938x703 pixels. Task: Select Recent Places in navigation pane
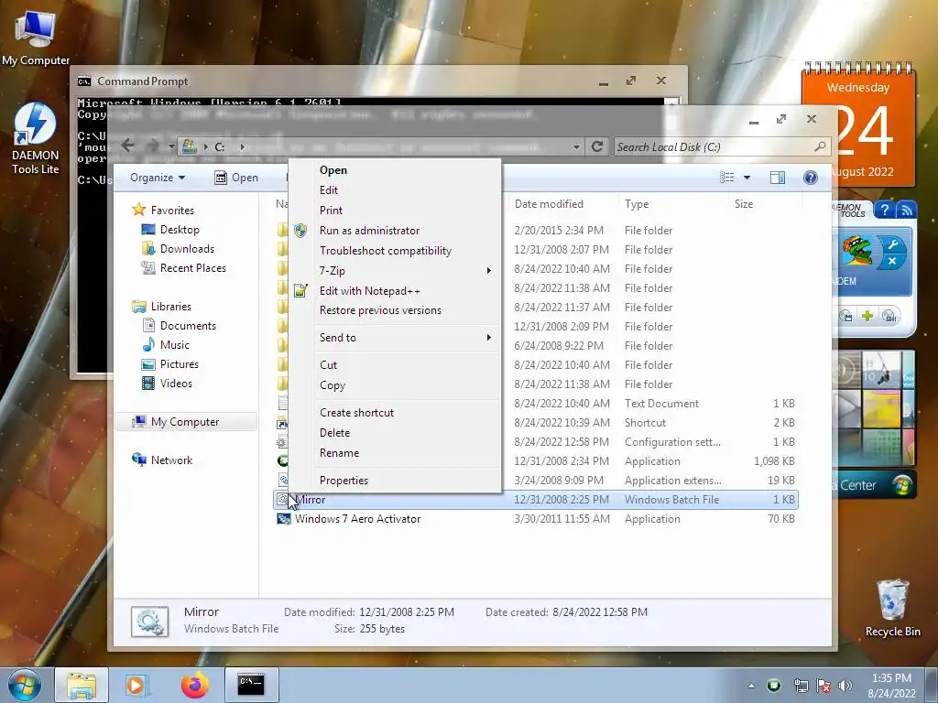tap(183, 268)
